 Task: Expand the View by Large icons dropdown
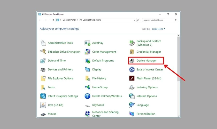click(159, 29)
